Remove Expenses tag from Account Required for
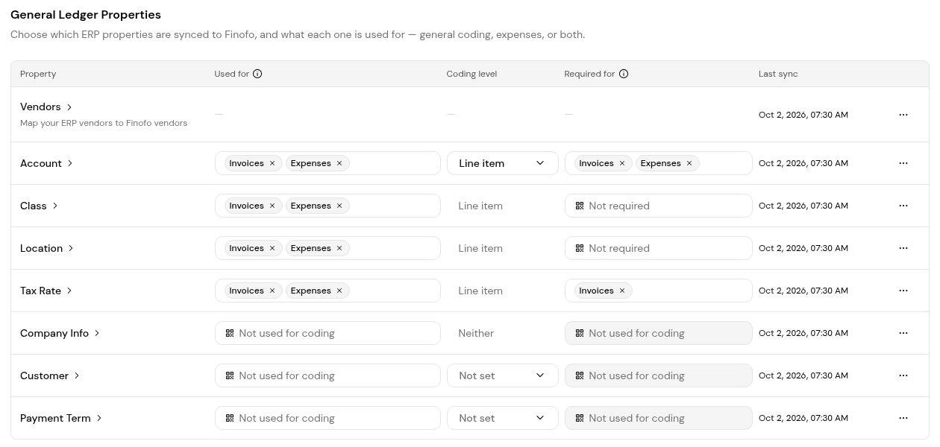 tap(689, 163)
